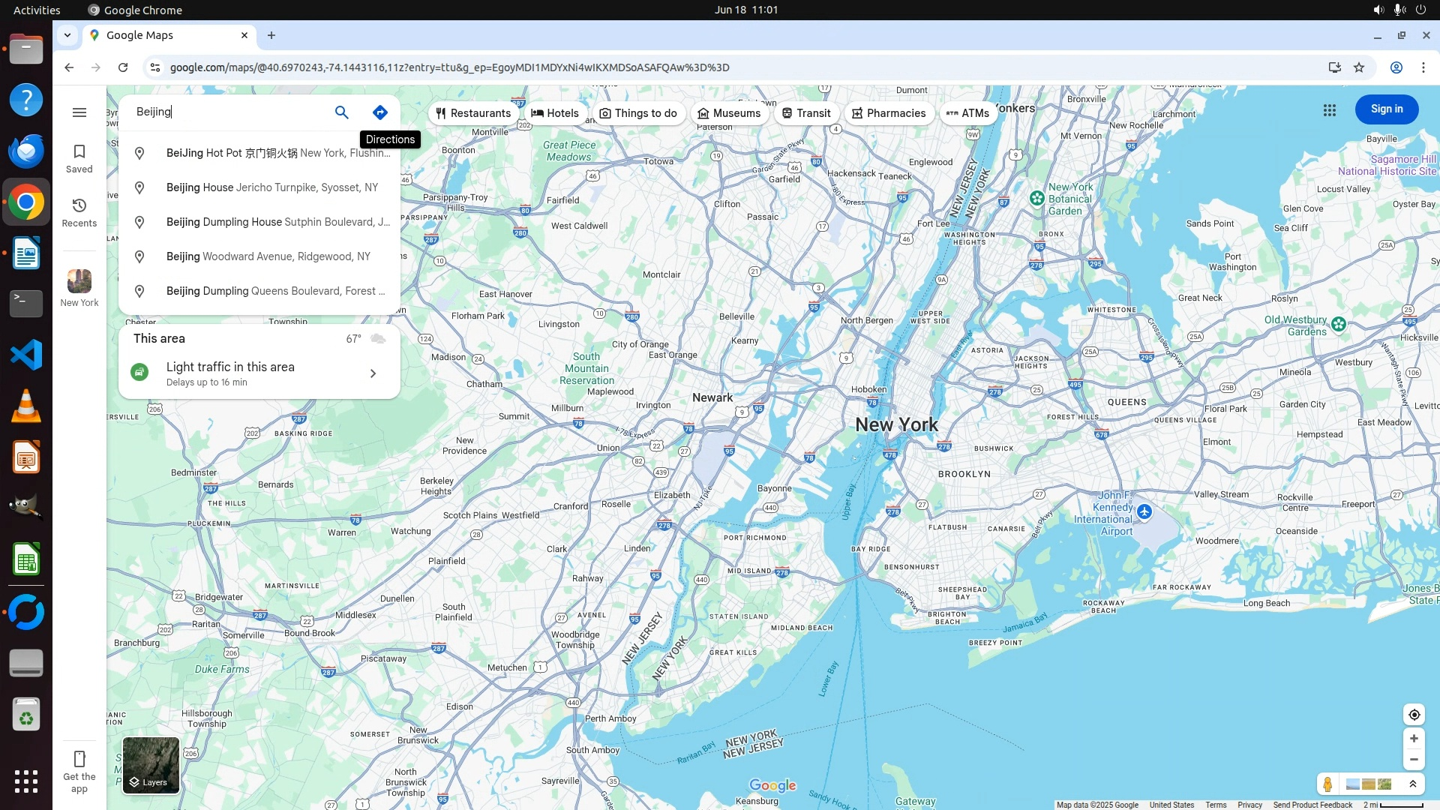Select the Hotels category chip

click(x=555, y=113)
